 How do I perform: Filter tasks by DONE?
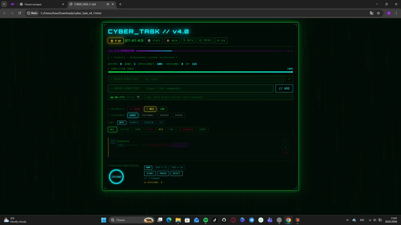[x=138, y=129]
